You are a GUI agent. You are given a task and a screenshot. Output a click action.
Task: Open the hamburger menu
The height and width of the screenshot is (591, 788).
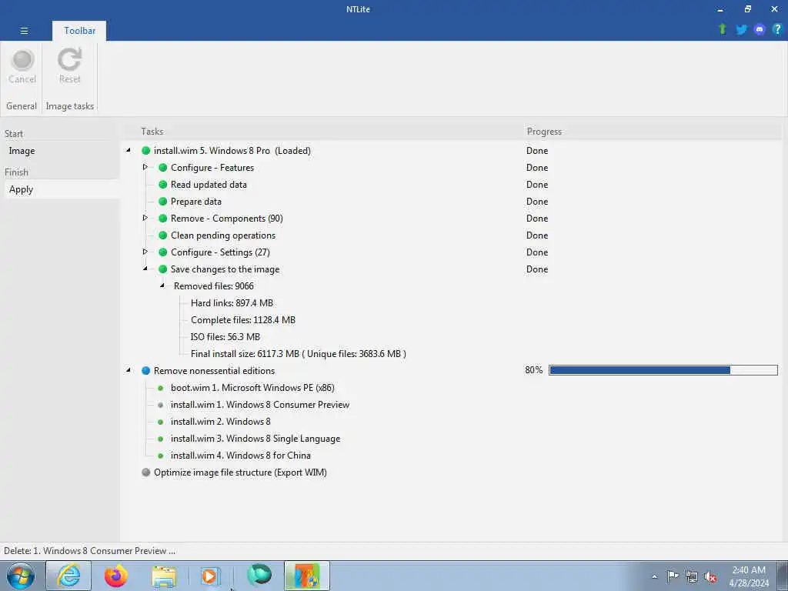tap(24, 31)
